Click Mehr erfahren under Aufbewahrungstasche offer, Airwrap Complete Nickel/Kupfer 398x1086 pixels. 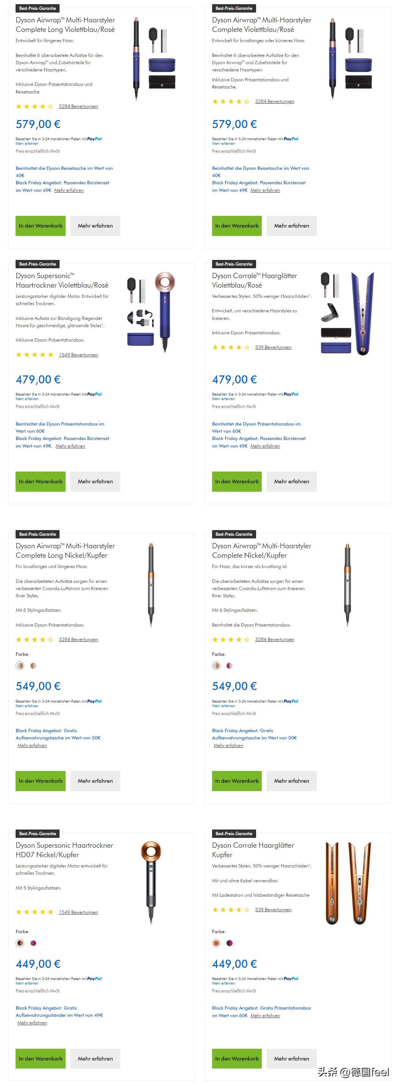229,746
